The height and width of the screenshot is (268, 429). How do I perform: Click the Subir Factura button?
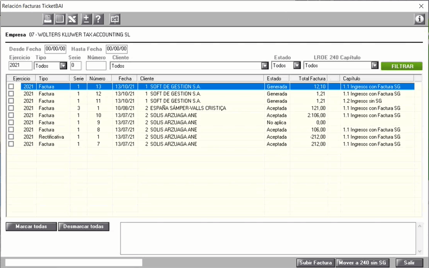(x=315, y=263)
